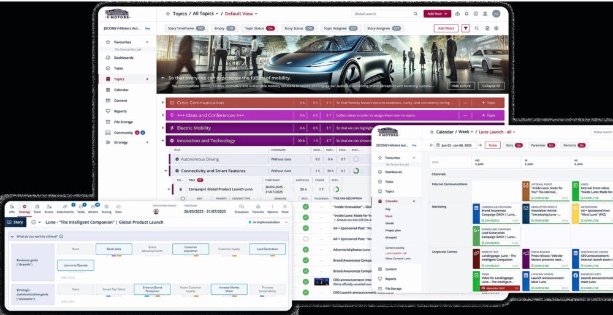Toggle Story Assignee filter switch
613x315 pixels.
coord(397,28)
